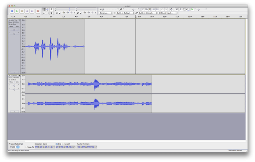Click the Fit Selection zoom icon
Viewport: 255px width, 162px height.
pos(184,9)
